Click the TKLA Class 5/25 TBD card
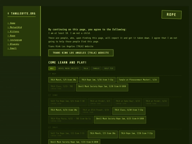Screen dimensions: 192x144 [x=62, y=87]
